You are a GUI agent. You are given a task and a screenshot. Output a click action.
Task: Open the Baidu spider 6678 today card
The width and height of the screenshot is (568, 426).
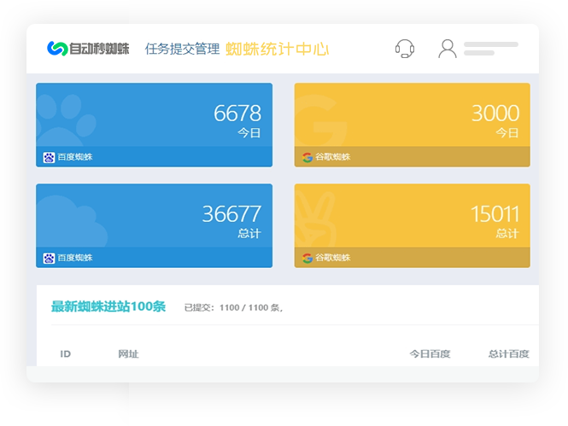coord(154,125)
